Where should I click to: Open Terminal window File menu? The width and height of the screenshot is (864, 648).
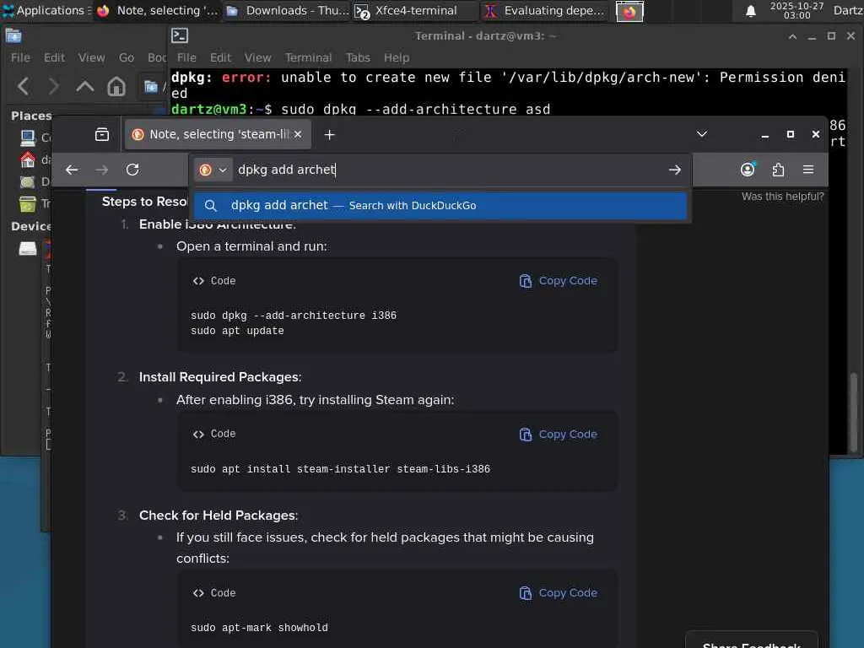tap(186, 57)
